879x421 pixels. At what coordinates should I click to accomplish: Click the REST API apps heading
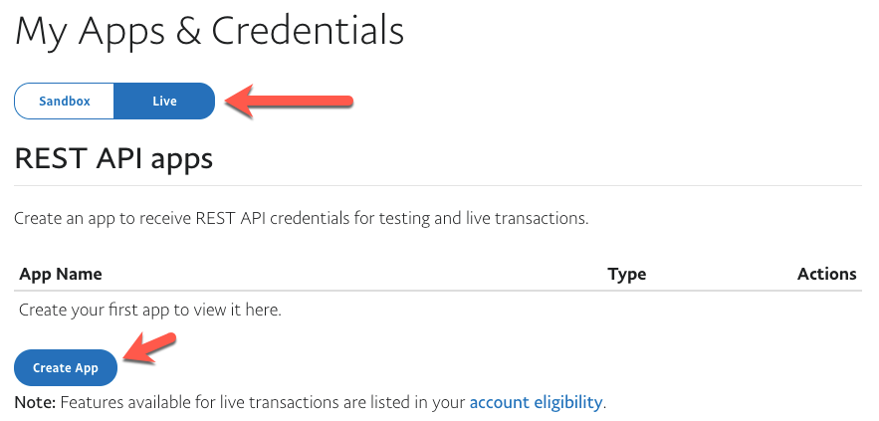coord(113,157)
